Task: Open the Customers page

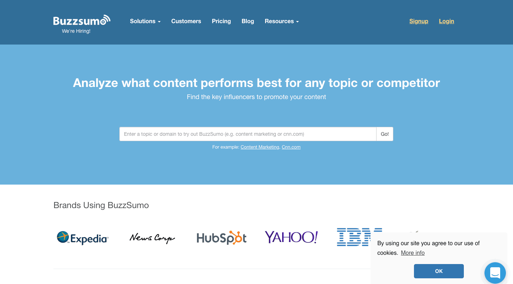Action: [x=186, y=21]
